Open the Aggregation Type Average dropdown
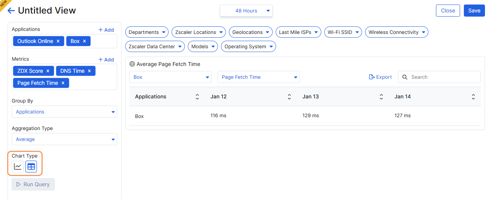491x199 pixels. tap(64, 139)
